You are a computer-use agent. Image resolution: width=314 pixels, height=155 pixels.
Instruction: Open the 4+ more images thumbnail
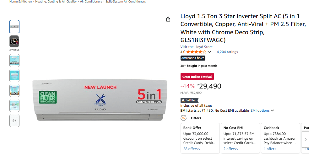14,120
